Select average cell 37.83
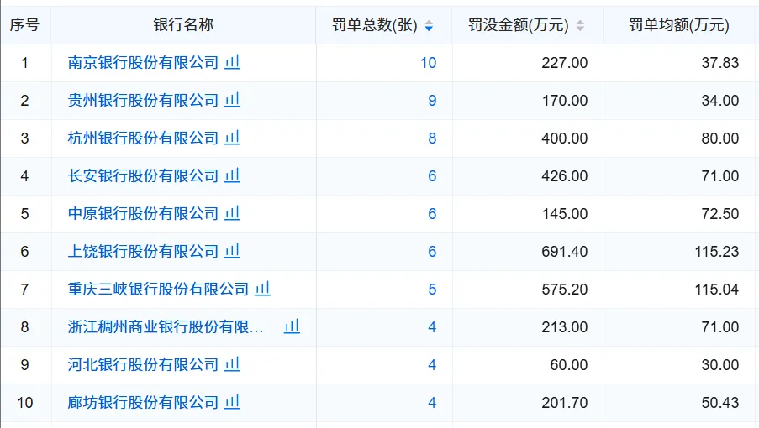The height and width of the screenshot is (428, 759). coord(720,63)
